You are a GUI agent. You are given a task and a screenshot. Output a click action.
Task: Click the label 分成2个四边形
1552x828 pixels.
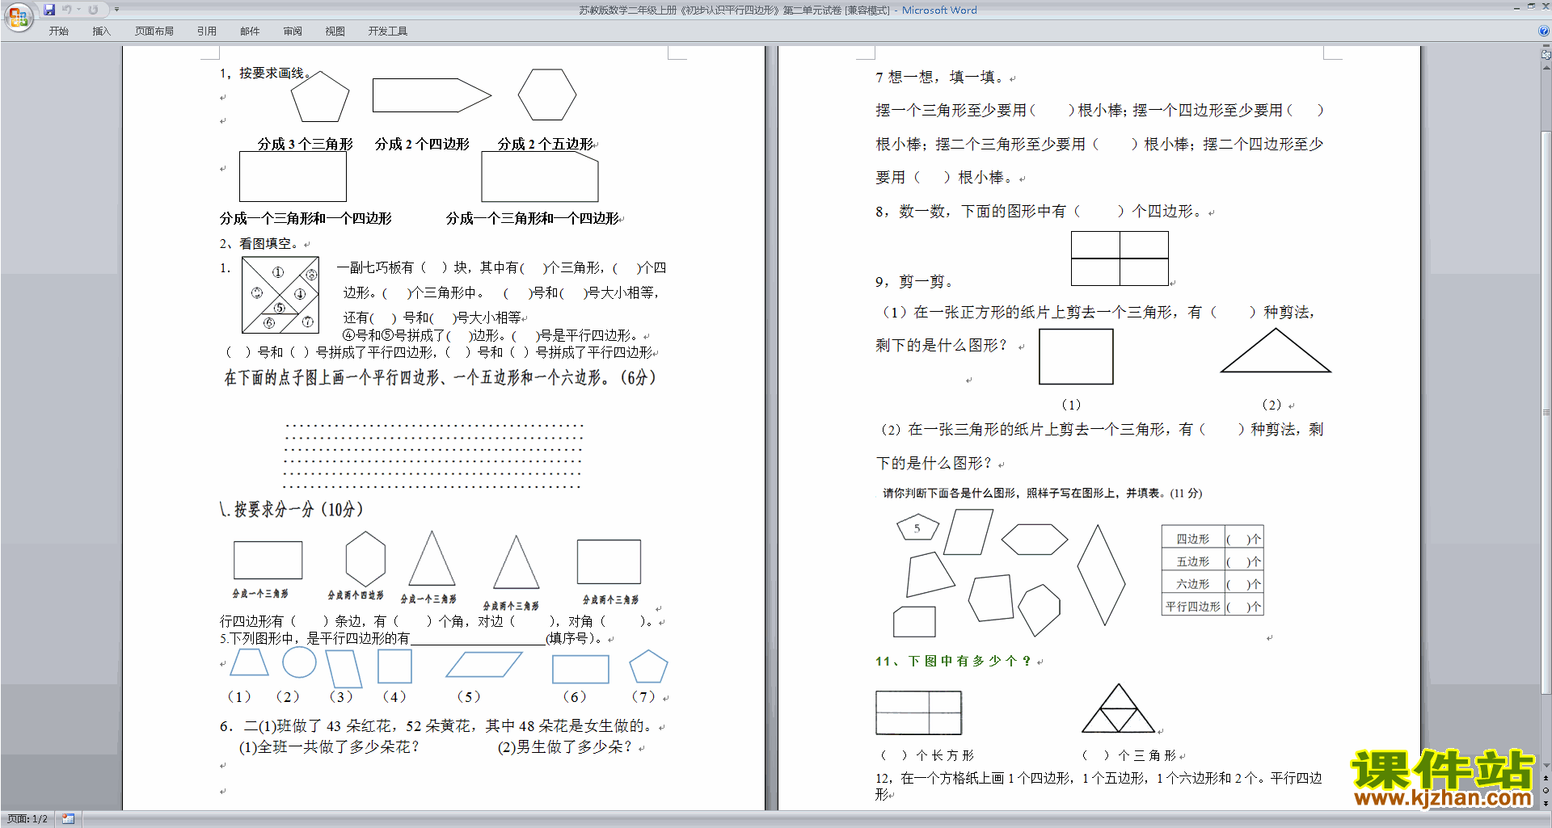click(x=422, y=144)
